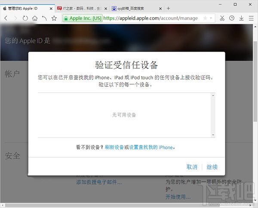Viewport: 258px width, 208px height.
Task: Click the 设置查找我的 iPhone link
Action: tap(151, 147)
